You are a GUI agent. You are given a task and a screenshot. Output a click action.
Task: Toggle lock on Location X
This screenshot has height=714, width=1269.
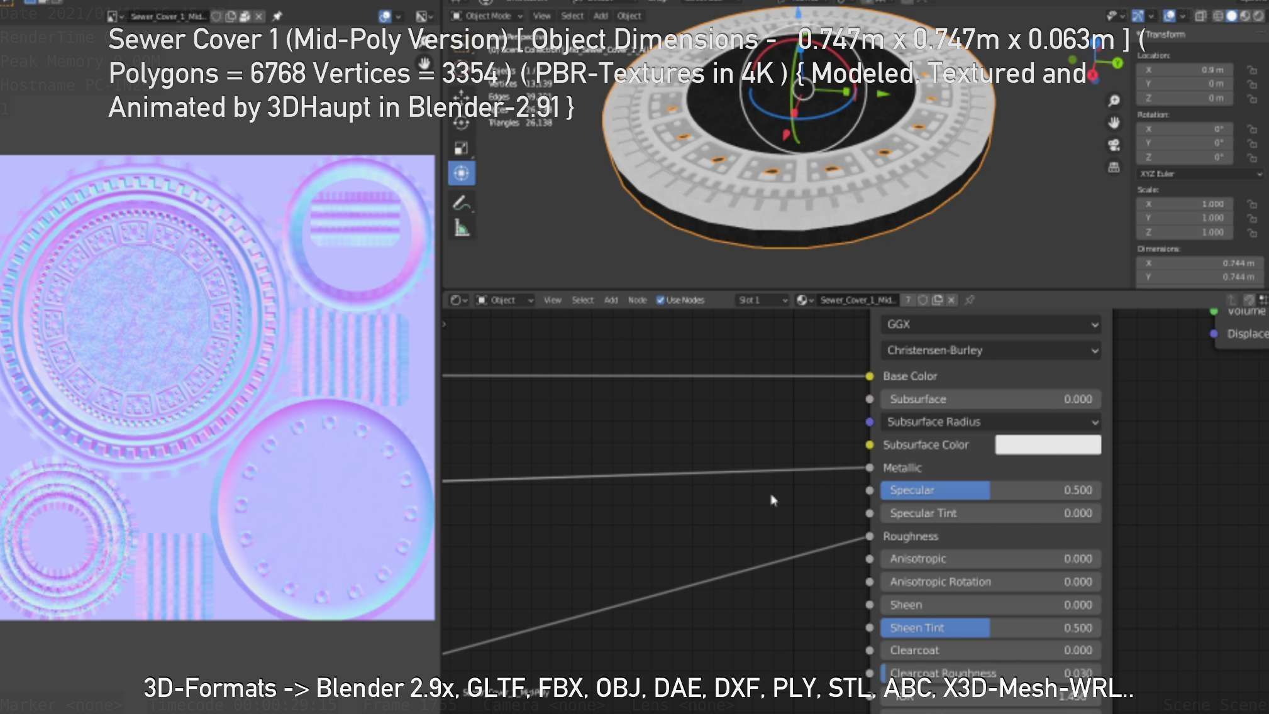point(1252,70)
